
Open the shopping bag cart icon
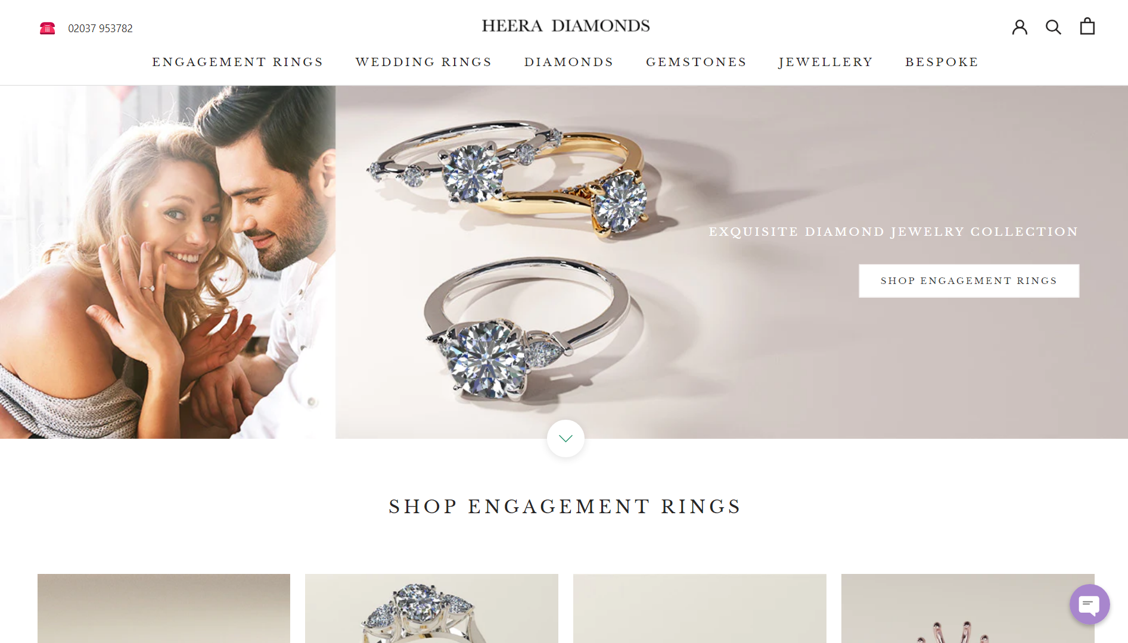(x=1087, y=26)
